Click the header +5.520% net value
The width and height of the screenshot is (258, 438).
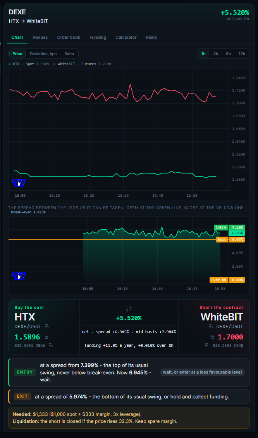point(235,12)
